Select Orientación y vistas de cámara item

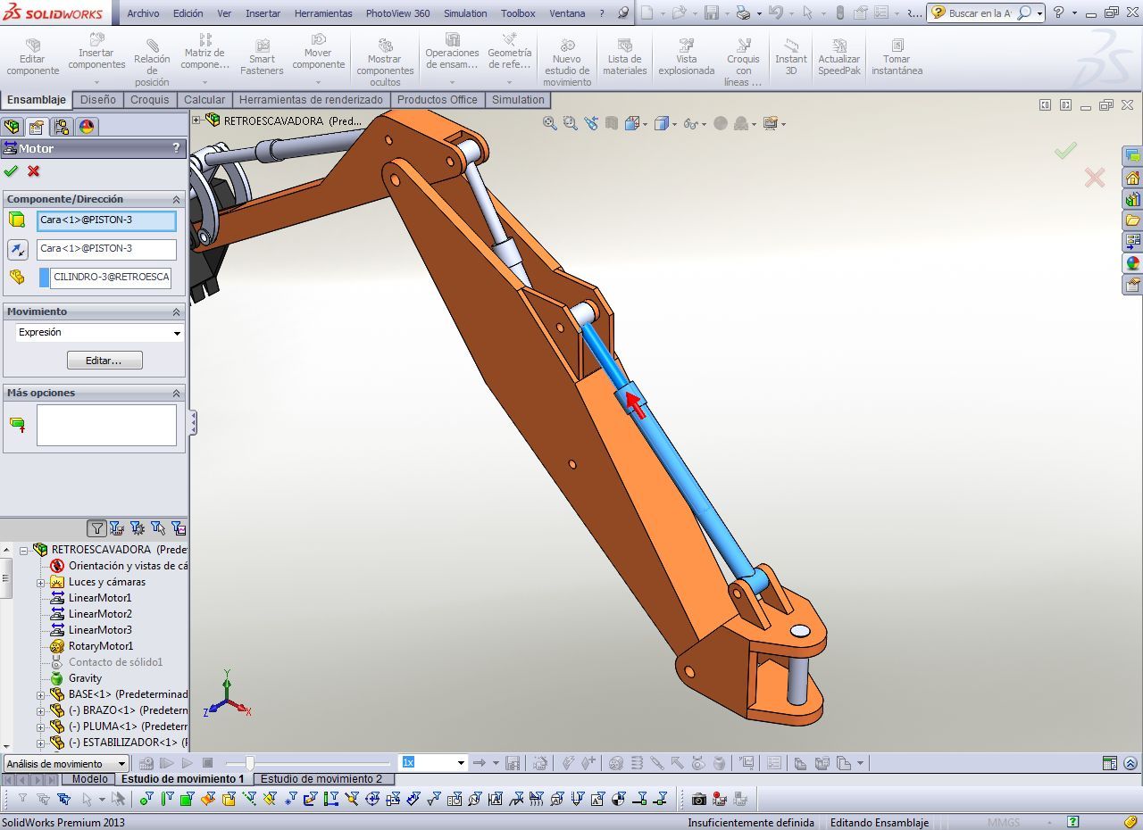pyautogui.click(x=129, y=566)
